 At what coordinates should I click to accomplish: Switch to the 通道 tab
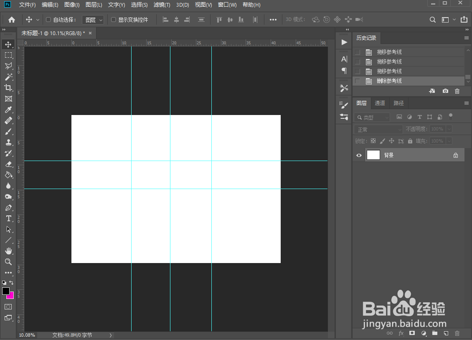[x=380, y=103]
